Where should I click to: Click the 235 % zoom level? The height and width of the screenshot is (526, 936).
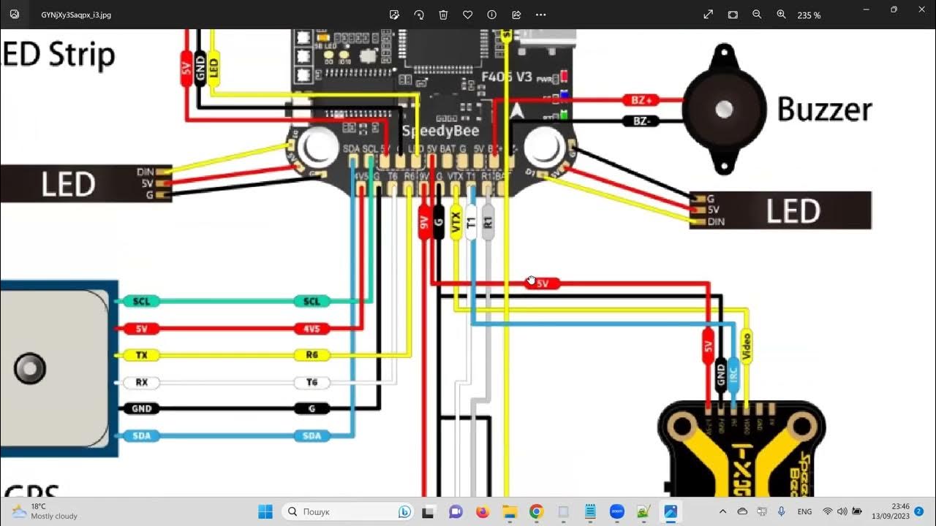[809, 15]
